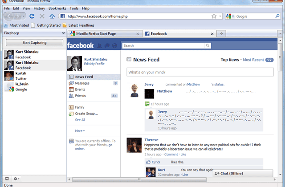Click the facebook logo
Image resolution: width=285 pixels, height=187 pixels.
[x=80, y=45]
